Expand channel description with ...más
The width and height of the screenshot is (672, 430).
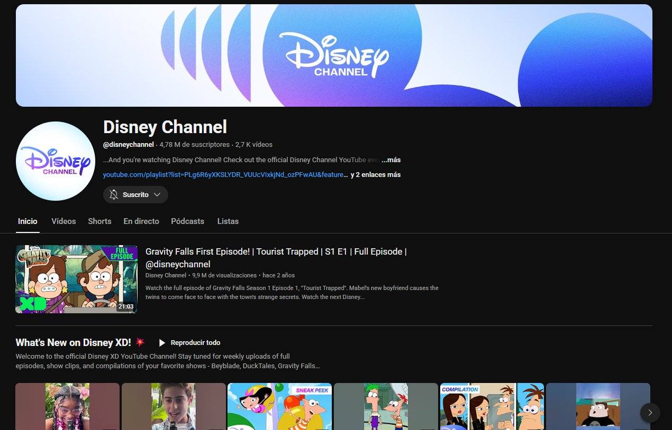point(391,160)
